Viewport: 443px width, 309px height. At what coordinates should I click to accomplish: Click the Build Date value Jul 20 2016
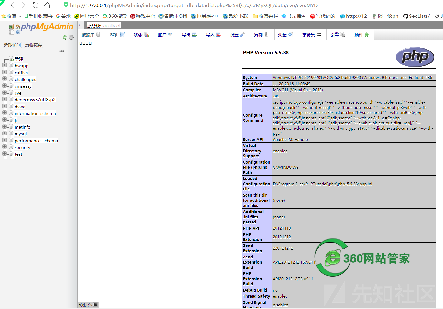tap(291, 84)
